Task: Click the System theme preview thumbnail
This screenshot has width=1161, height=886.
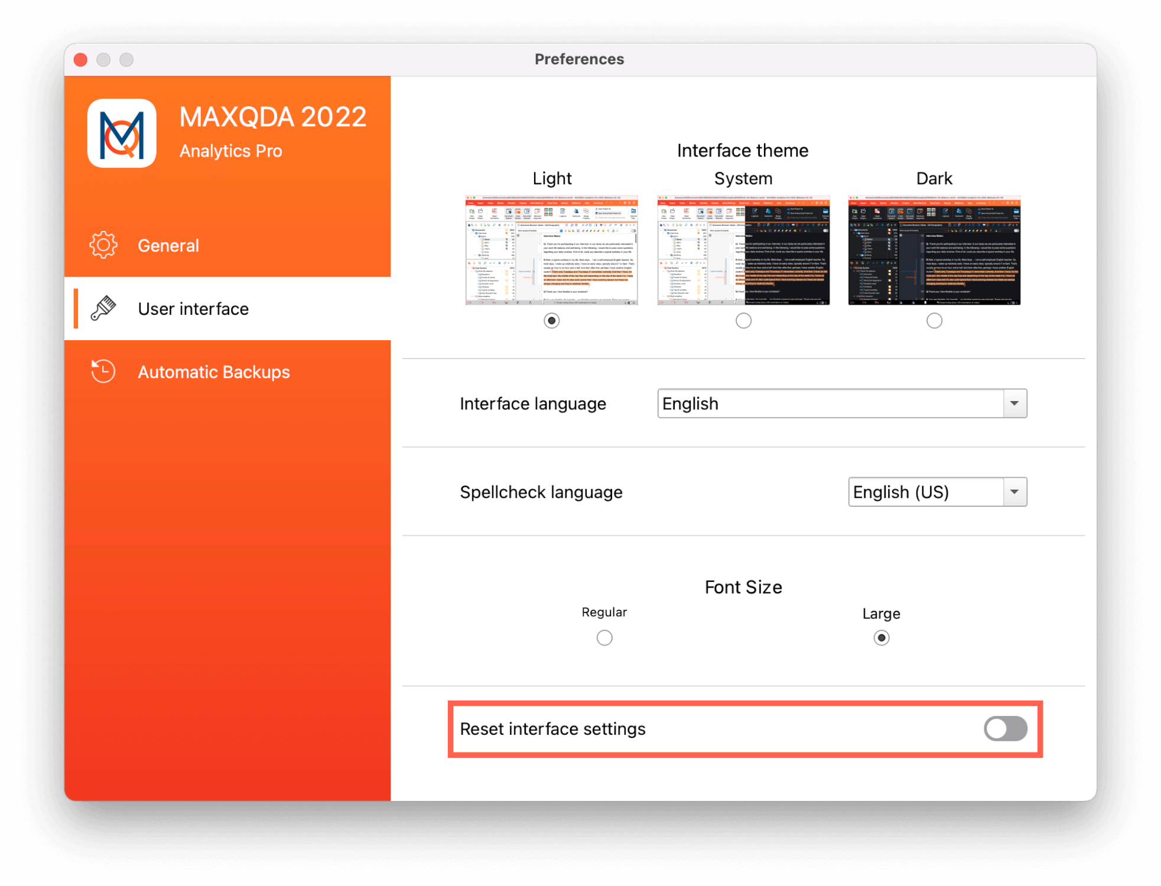Action: click(743, 250)
